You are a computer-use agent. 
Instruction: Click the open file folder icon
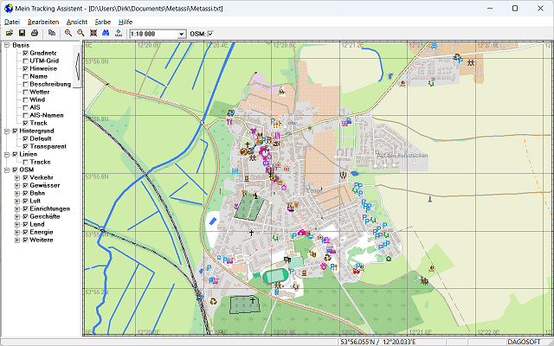pyautogui.click(x=10, y=33)
